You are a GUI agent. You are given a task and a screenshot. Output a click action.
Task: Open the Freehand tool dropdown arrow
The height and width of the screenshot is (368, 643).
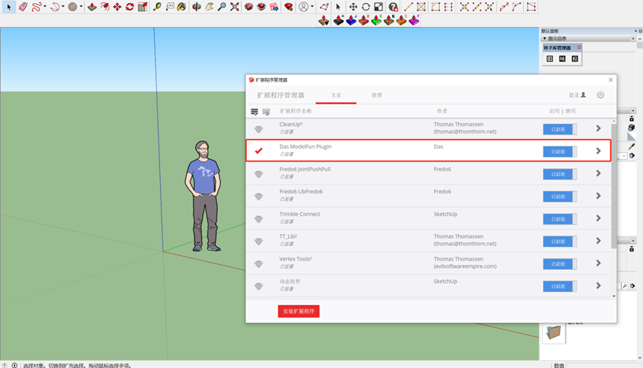coord(45,7)
